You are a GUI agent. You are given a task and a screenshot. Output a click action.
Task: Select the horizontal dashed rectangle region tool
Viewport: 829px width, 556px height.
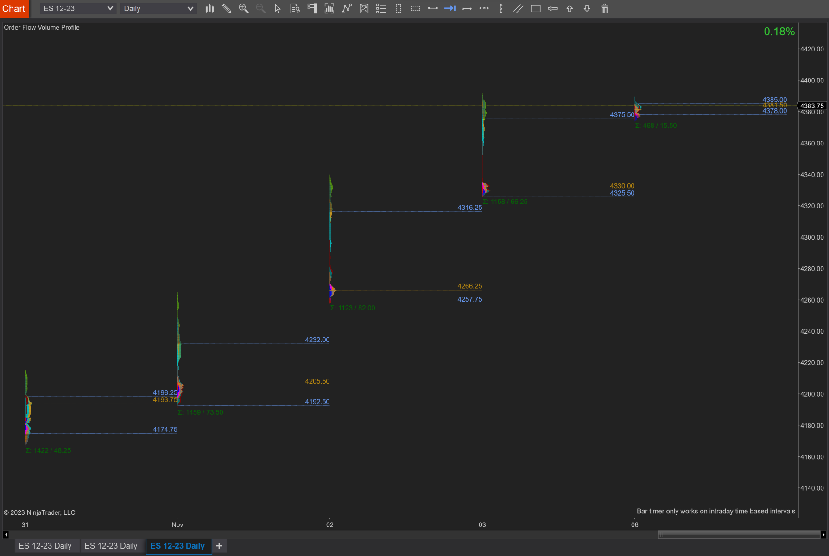point(416,8)
